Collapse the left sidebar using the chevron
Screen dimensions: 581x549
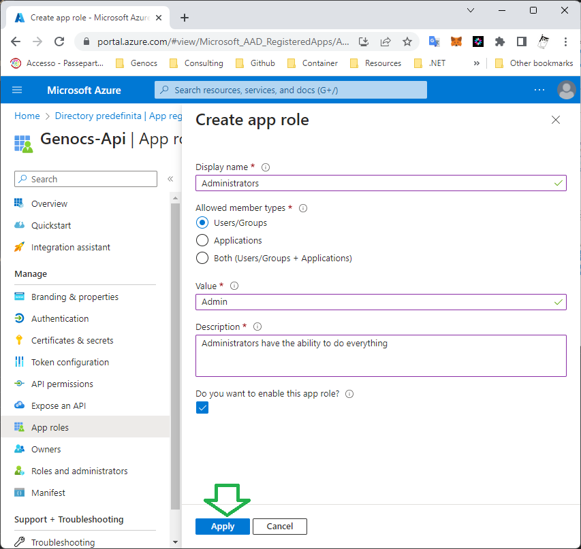point(170,179)
